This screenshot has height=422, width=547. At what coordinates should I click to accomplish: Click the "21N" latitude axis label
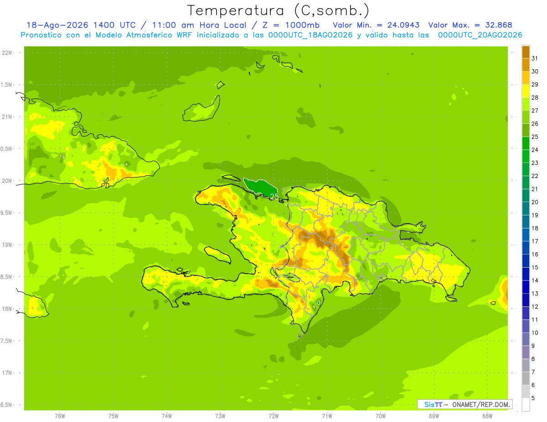tap(7, 117)
